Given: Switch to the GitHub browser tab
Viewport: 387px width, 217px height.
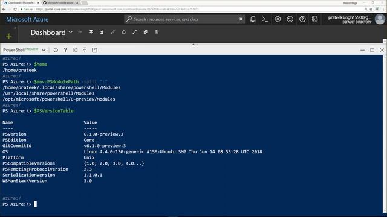Looking at the screenshot, I should click(x=60, y=2).
